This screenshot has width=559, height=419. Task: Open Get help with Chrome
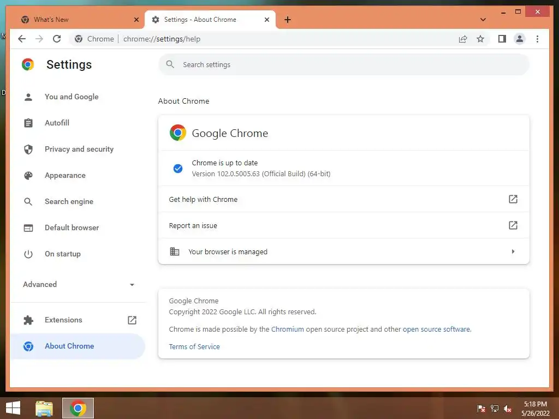pyautogui.click(x=344, y=199)
